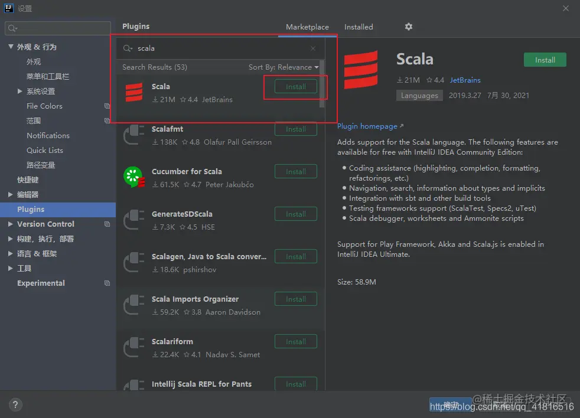
Task: Click the settings search magnifier icon in the sidebar
Action: point(12,28)
